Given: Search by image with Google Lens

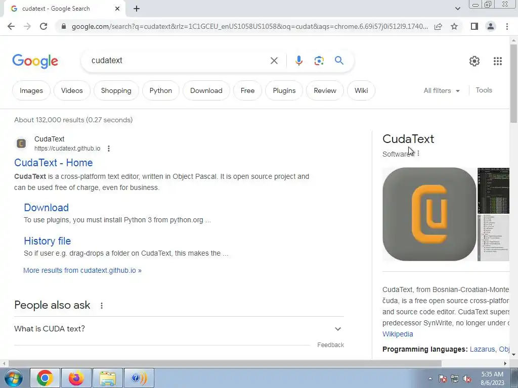Looking at the screenshot, I should (x=319, y=61).
